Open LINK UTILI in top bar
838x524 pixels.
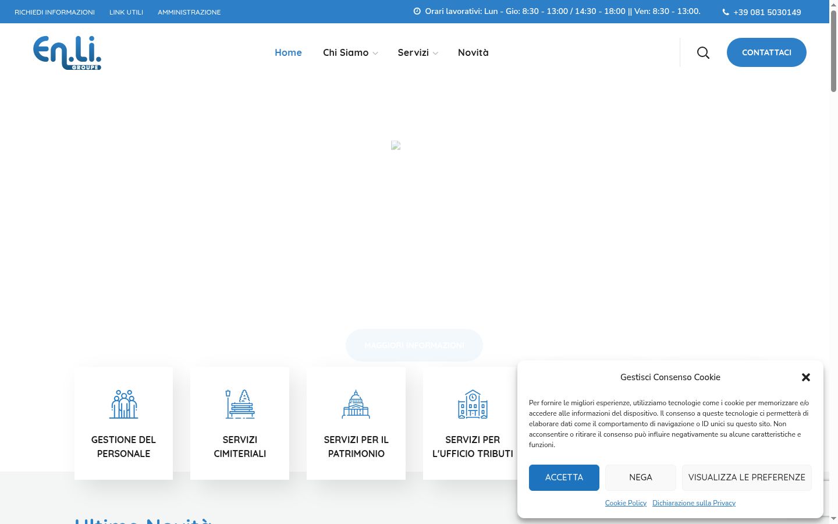[126, 12]
